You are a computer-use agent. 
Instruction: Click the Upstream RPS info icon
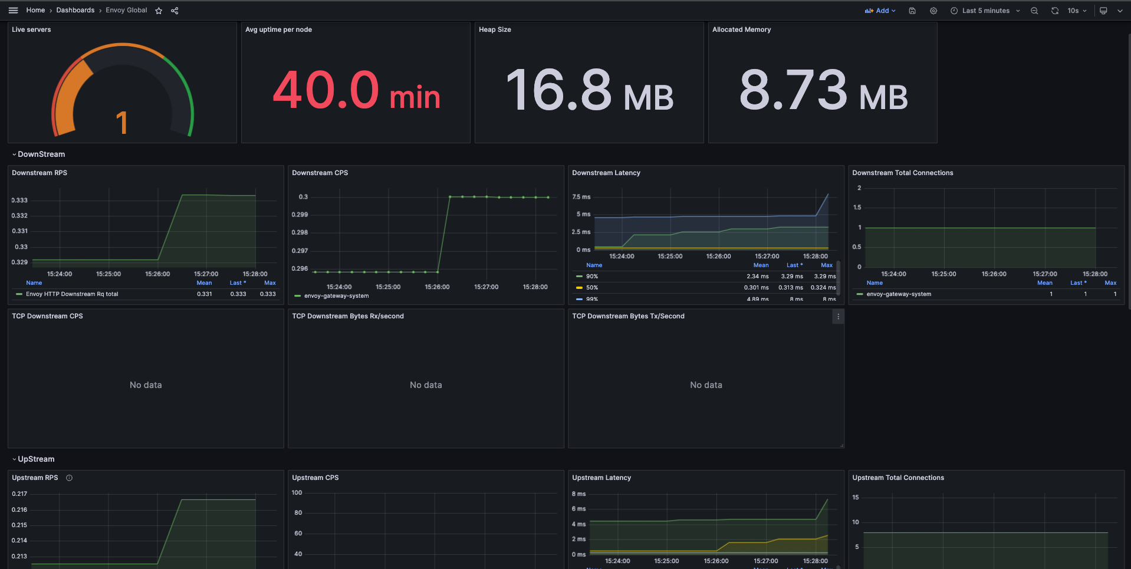point(69,478)
